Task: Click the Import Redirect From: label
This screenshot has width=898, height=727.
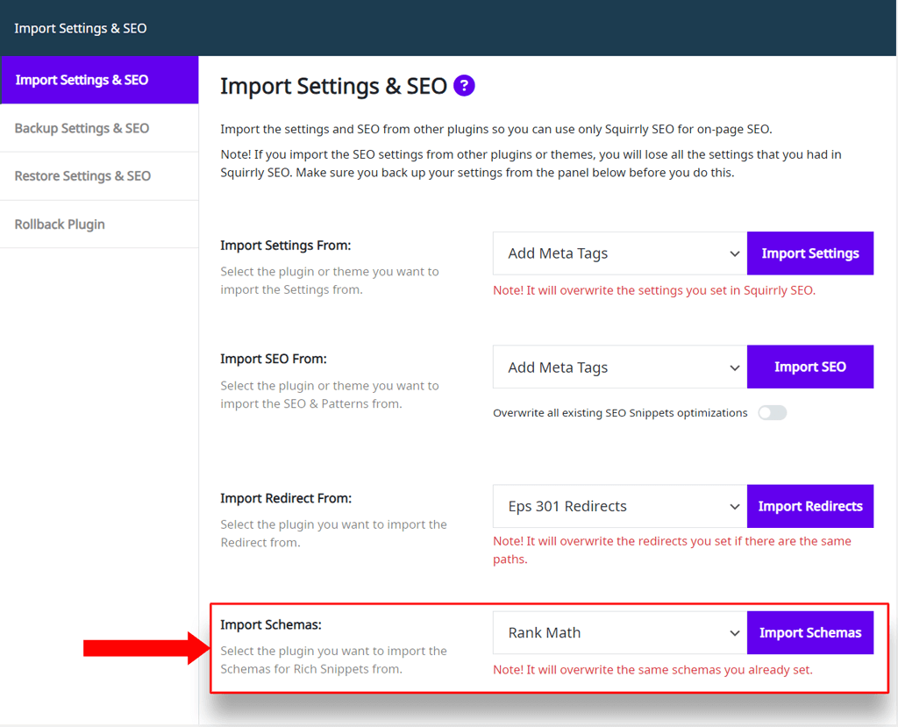Action: click(x=287, y=498)
